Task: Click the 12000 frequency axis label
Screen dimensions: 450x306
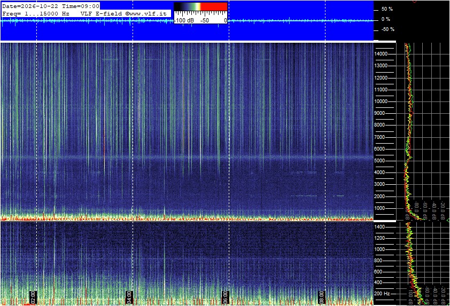Action: (x=381, y=78)
